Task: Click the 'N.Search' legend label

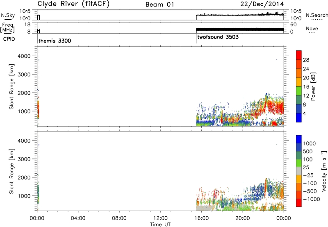Action: tap(317, 15)
